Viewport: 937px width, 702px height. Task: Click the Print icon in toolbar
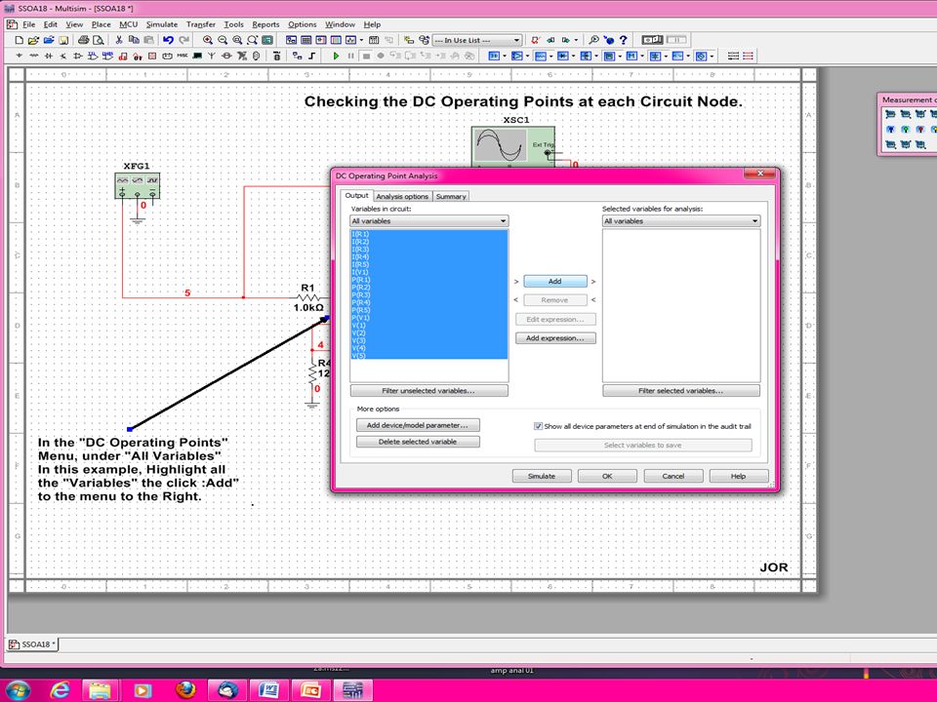tap(84, 40)
